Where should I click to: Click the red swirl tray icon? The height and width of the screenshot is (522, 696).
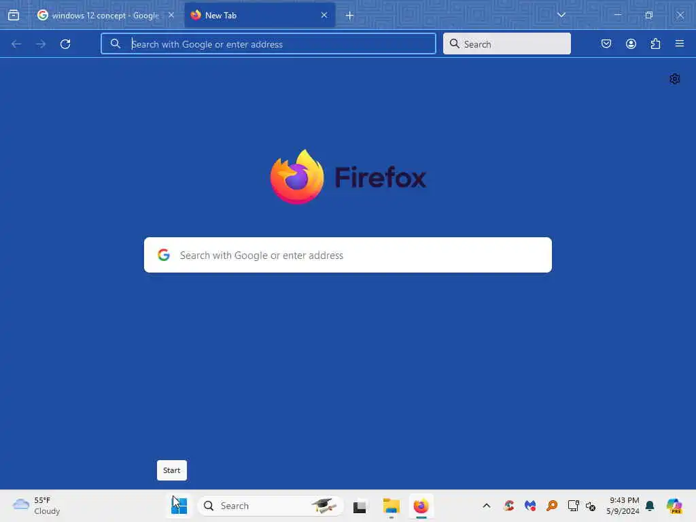(509, 506)
